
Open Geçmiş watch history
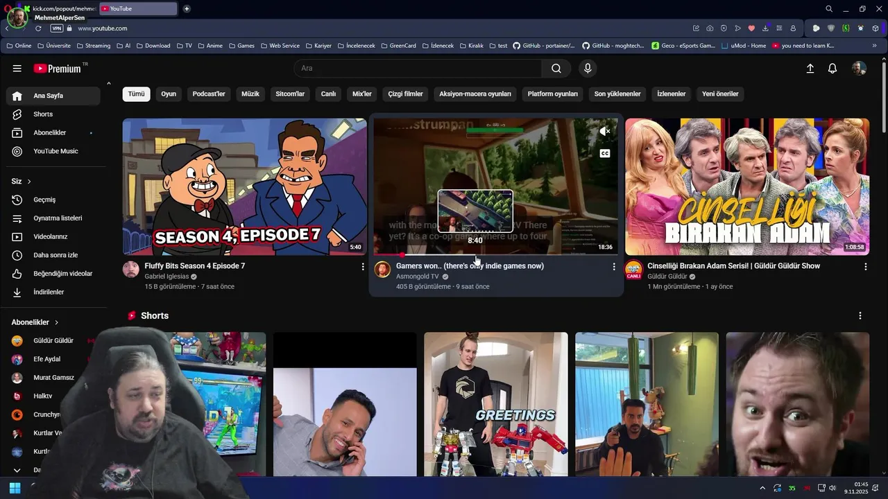(53, 200)
